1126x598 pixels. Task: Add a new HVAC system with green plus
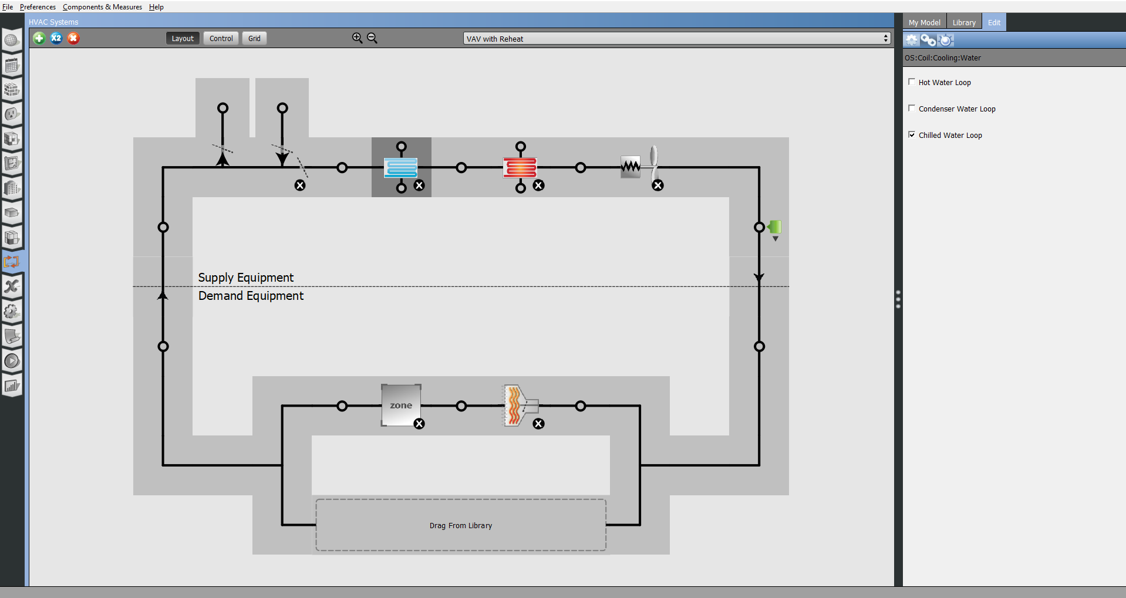pos(39,38)
